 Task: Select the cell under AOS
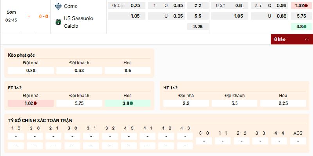point(298,141)
